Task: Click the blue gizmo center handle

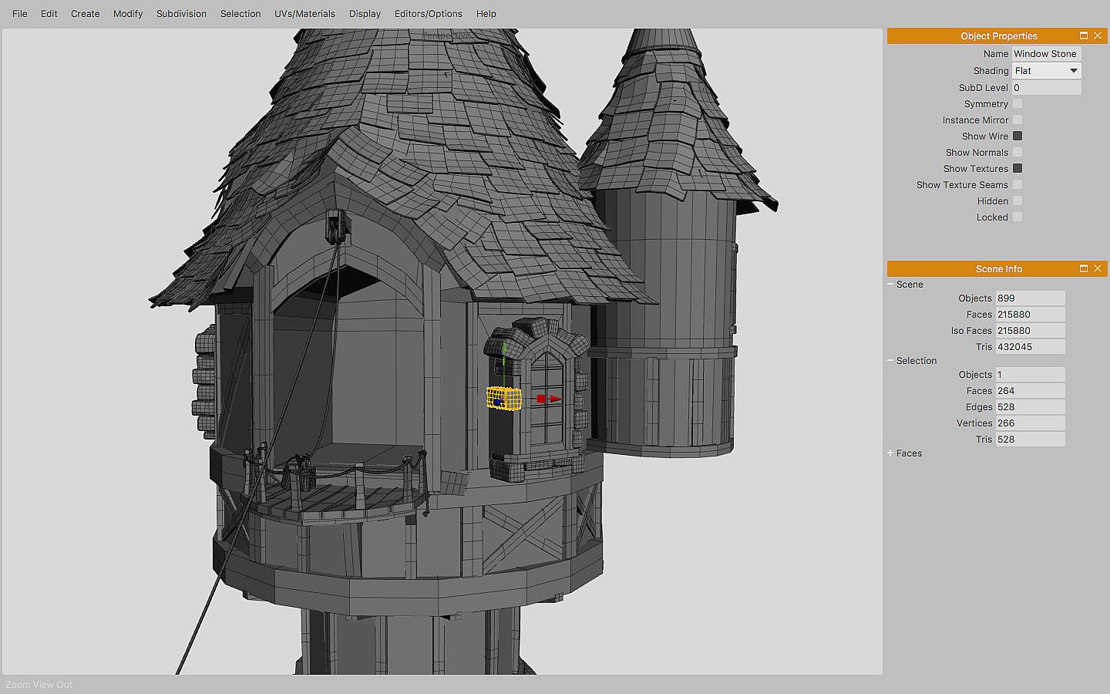Action: 499,401
